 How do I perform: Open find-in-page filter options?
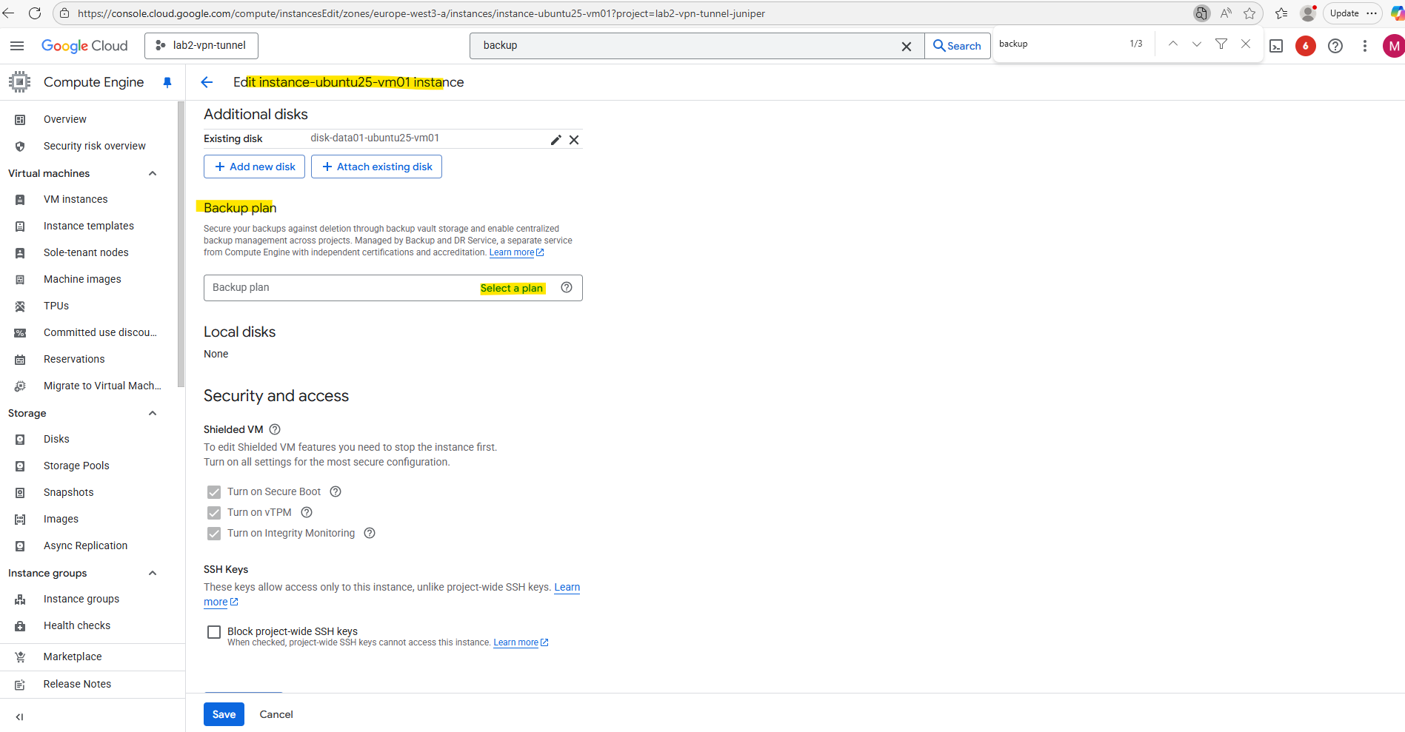(x=1221, y=44)
